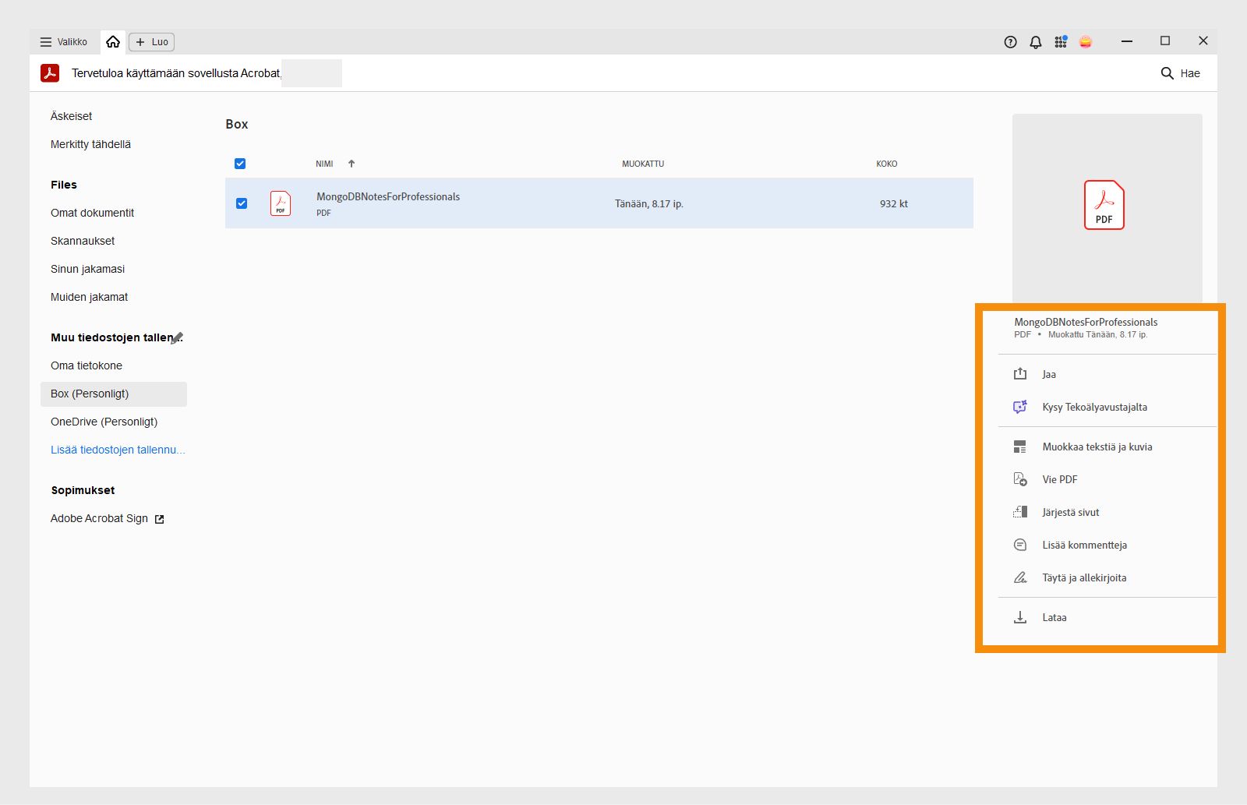Open the help icon in title bar
This screenshot has width=1247, height=805.
point(1010,42)
